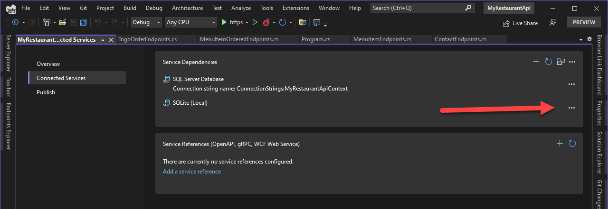Screen dimensions: 608x209
Task: Open the Properties side panel tab
Action: (599, 113)
